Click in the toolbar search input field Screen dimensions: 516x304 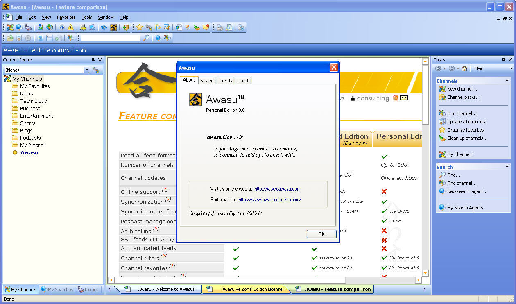pos(111,38)
